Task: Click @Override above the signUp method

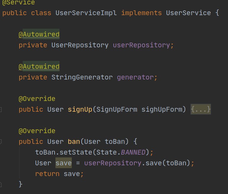Action: [x=37, y=99]
